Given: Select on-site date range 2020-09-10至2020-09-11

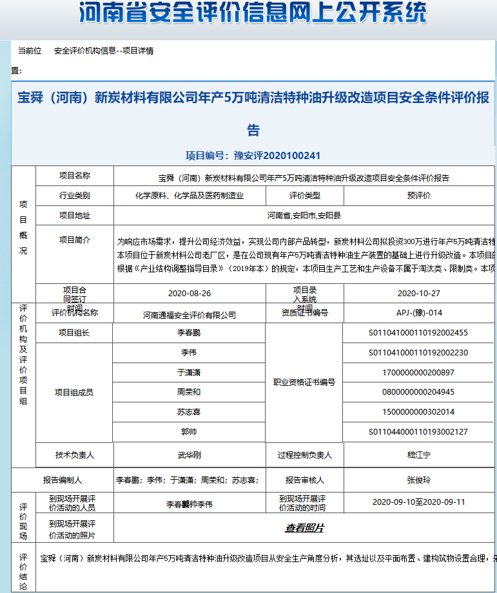Looking at the screenshot, I should pos(418,502).
